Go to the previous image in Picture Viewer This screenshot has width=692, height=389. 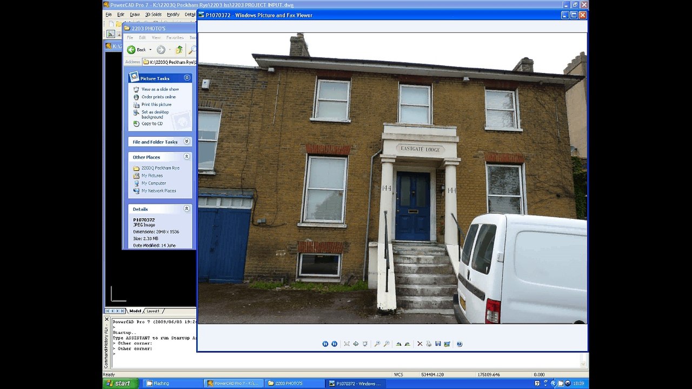tap(325, 344)
